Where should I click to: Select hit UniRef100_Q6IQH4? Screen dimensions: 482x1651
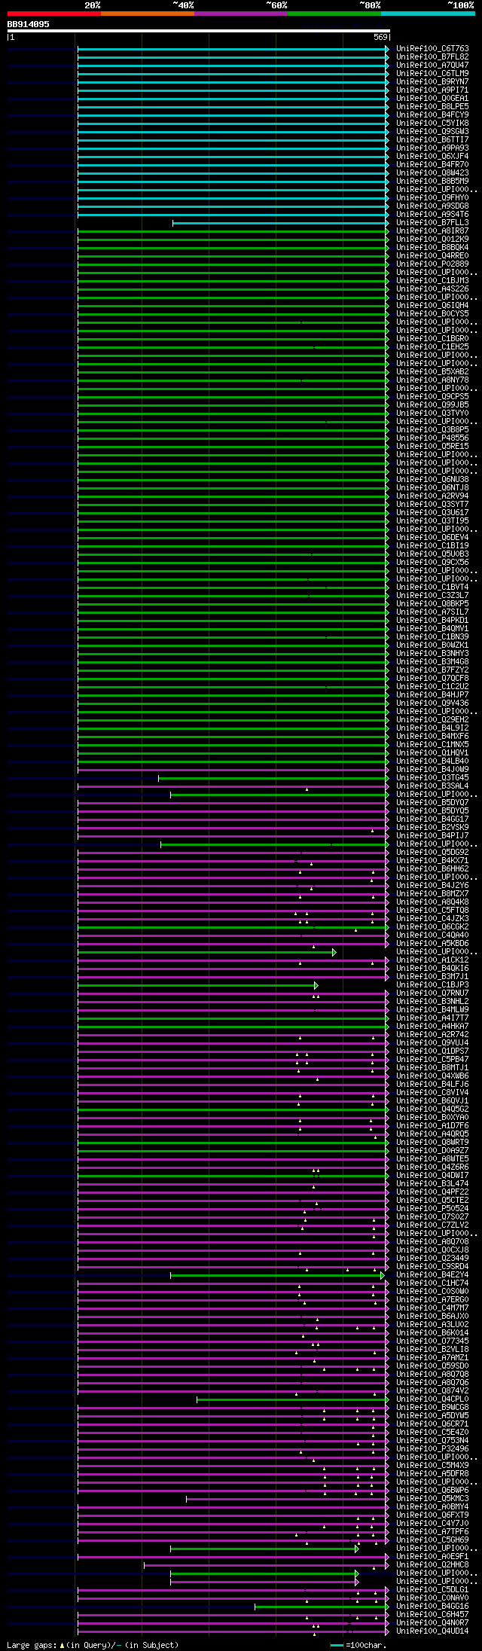(x=432, y=306)
